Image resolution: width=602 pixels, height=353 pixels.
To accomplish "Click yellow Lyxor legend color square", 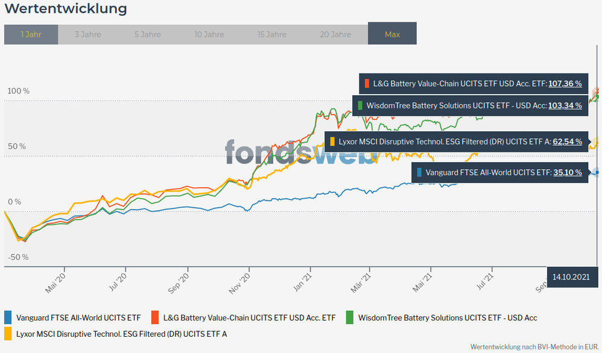I will [x=8, y=333].
